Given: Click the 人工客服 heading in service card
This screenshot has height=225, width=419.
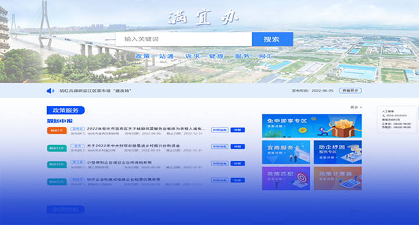Looking at the screenshot, I should [x=388, y=111].
